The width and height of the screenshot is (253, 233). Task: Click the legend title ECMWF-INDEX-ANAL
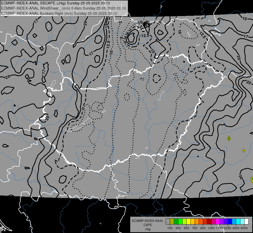point(148,221)
